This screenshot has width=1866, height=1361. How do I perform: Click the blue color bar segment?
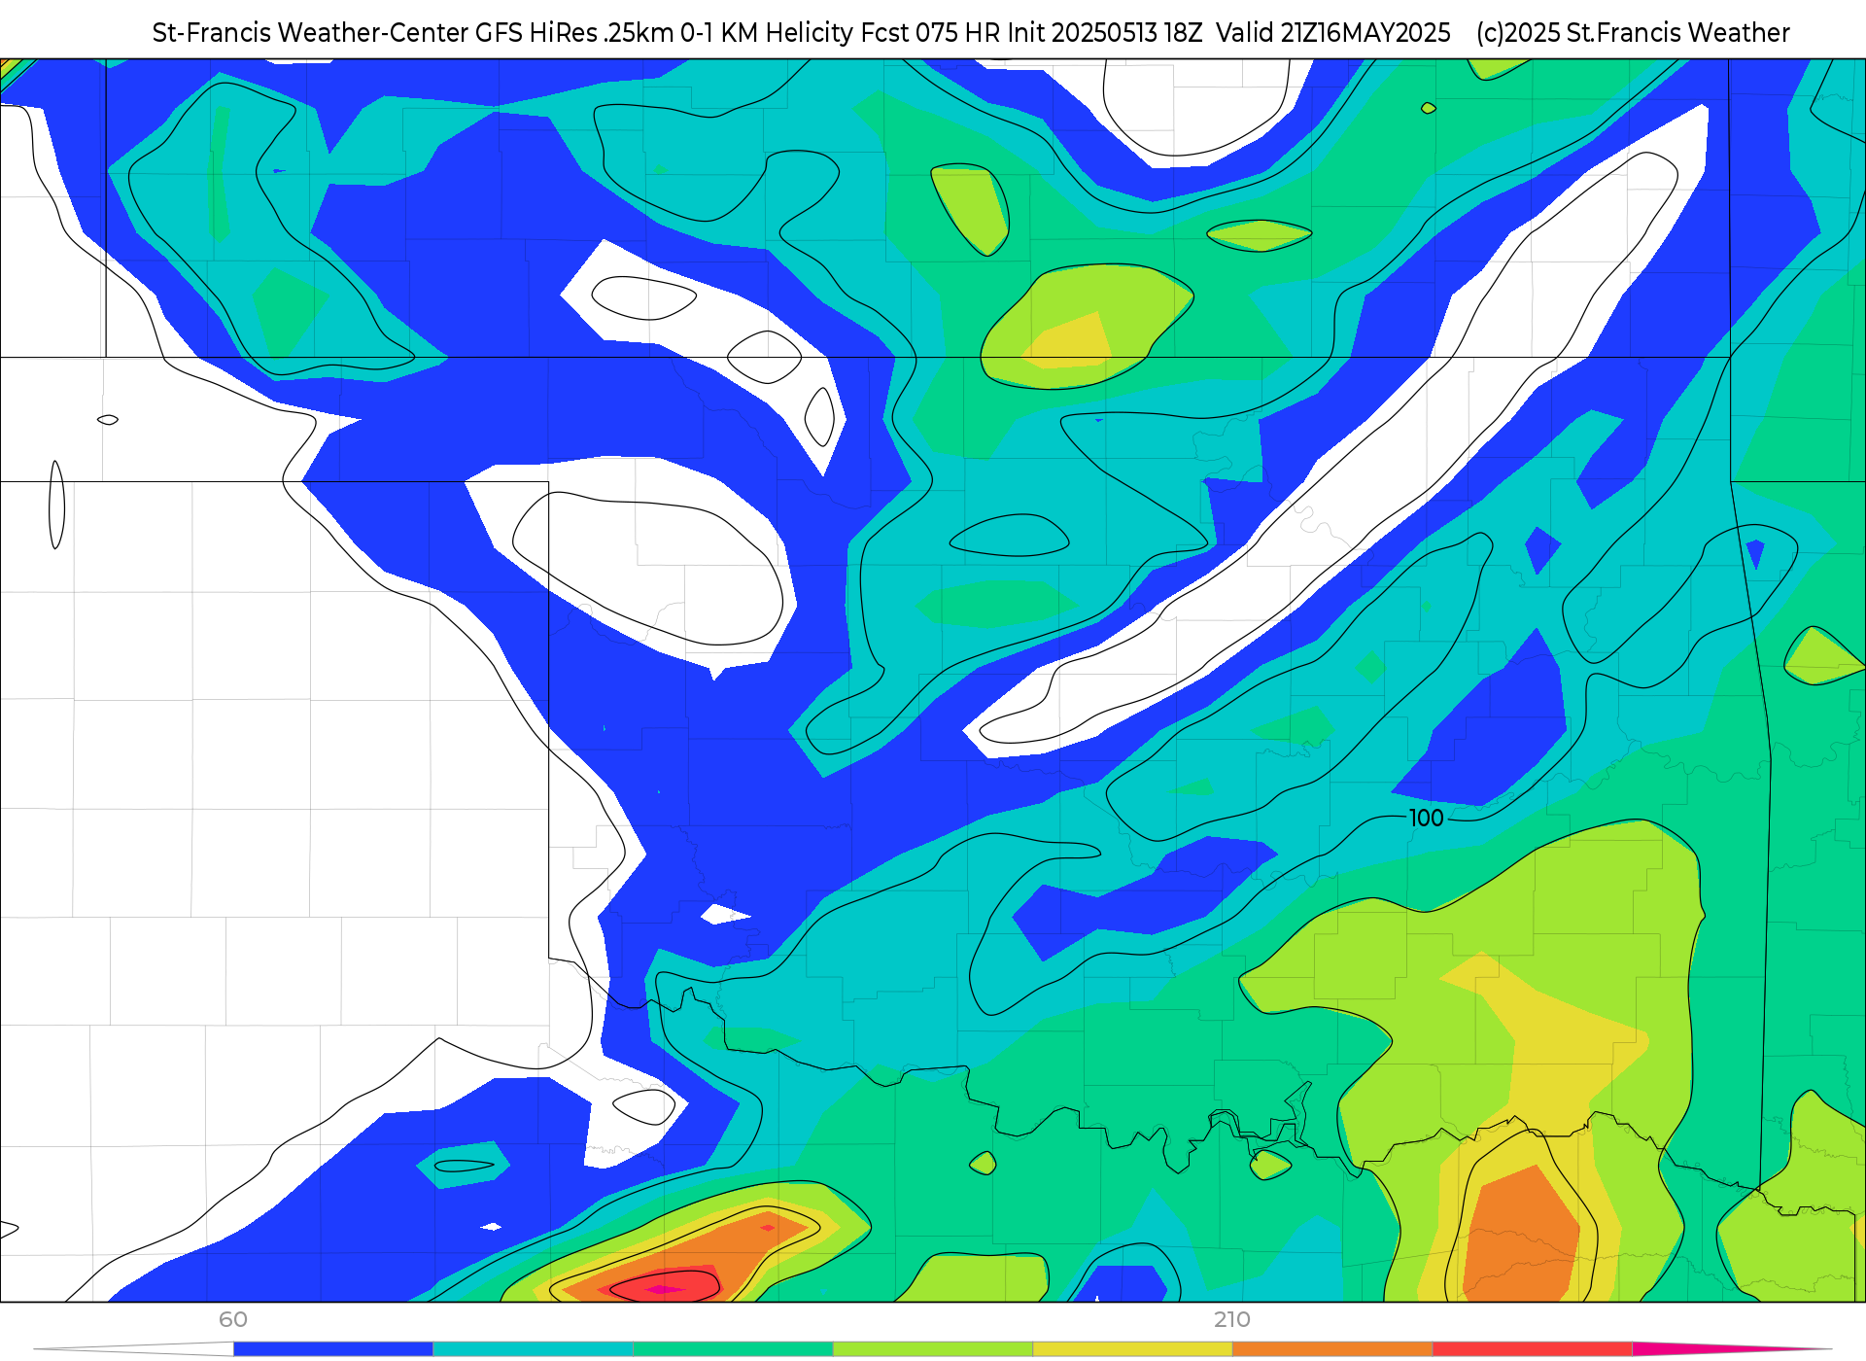pos(333,1349)
